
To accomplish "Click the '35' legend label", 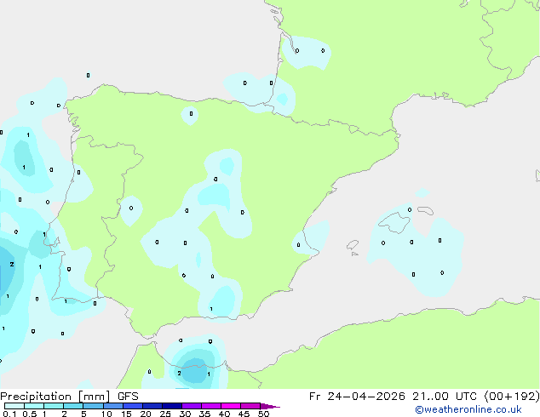I will 204,414.
